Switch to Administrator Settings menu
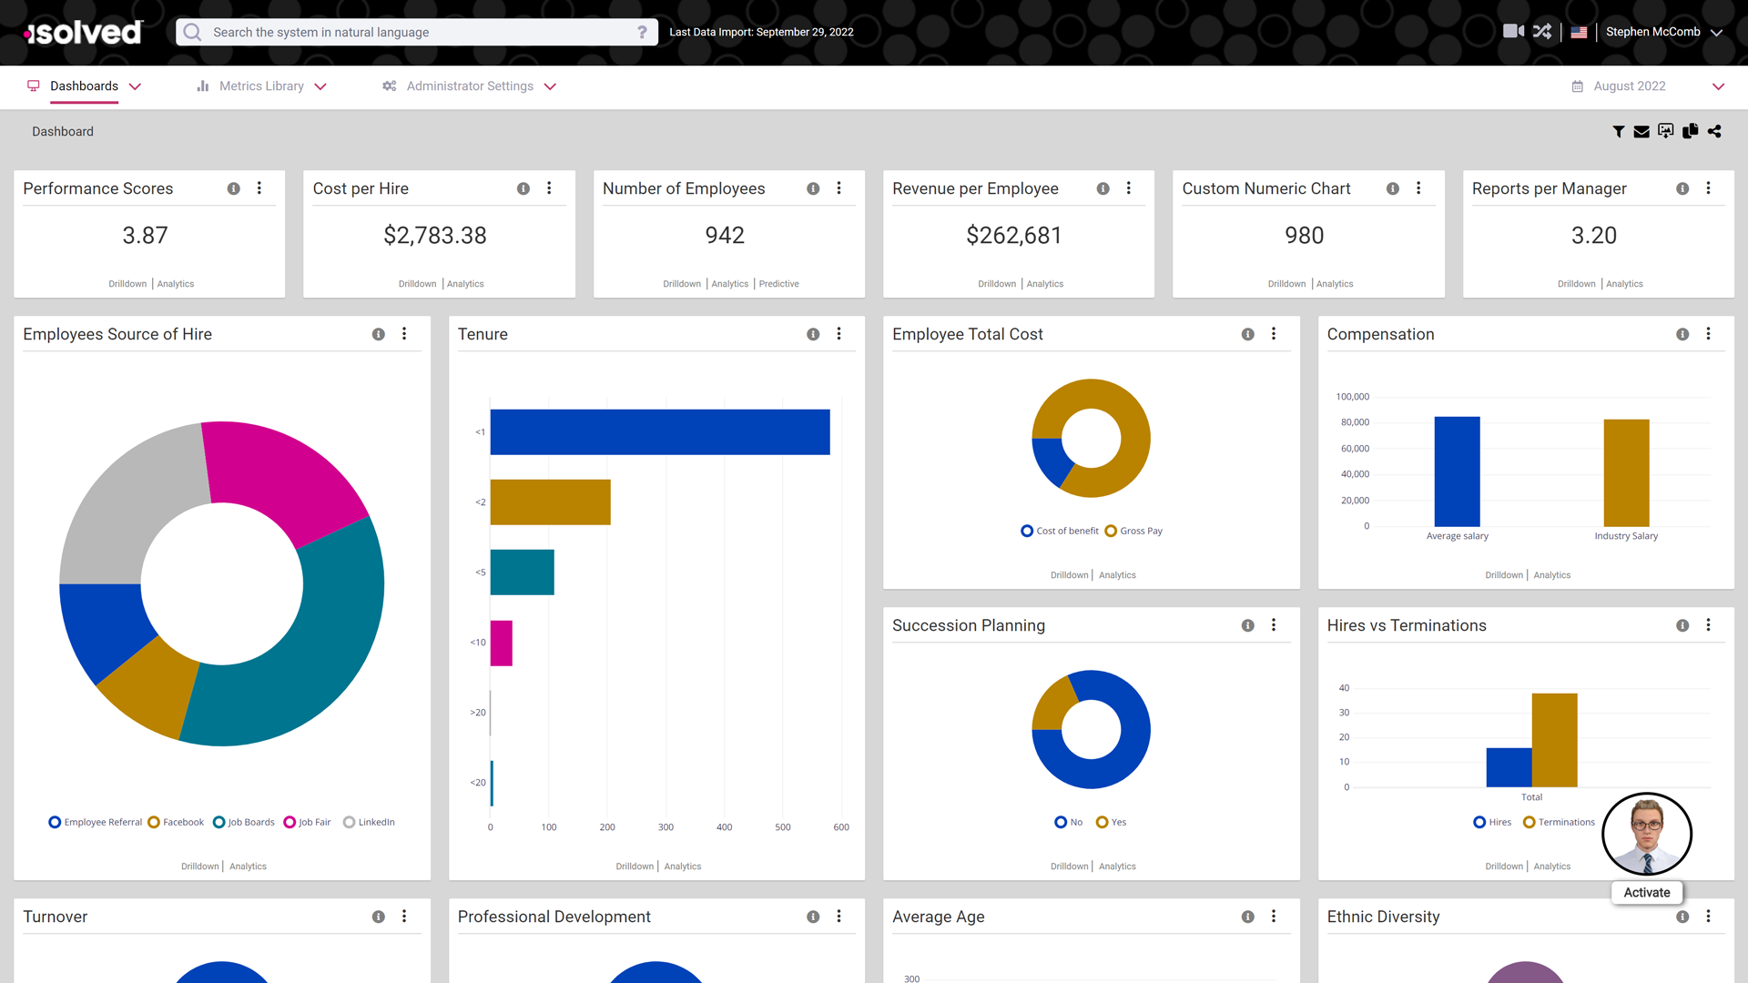This screenshot has width=1748, height=983. (470, 86)
